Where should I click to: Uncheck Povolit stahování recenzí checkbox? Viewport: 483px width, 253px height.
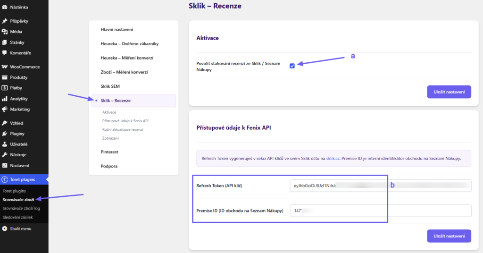point(292,66)
